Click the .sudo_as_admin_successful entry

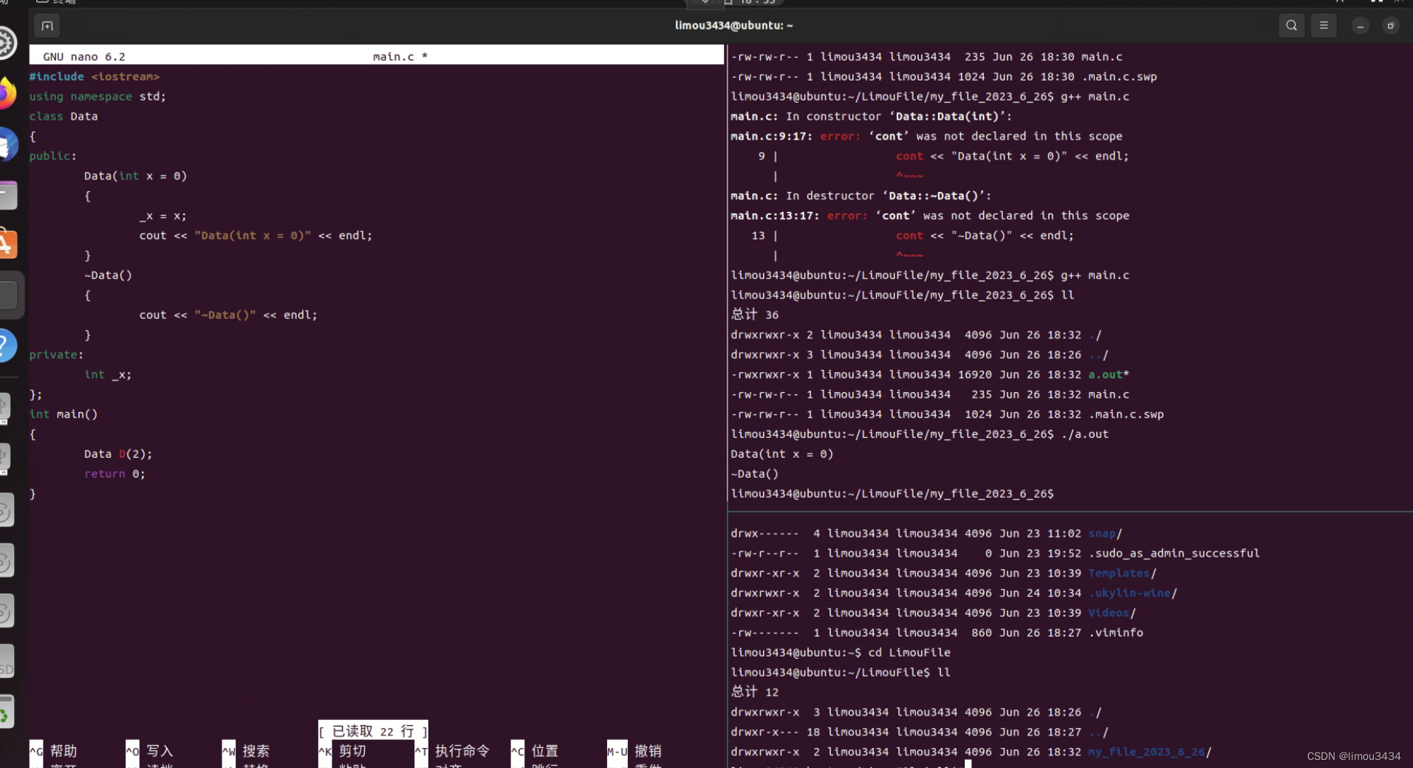click(1174, 554)
